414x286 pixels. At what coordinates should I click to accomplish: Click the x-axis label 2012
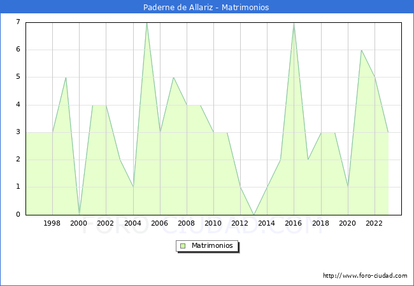[x=239, y=223]
